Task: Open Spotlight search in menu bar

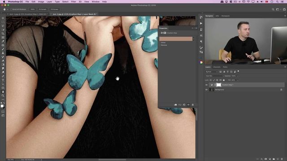Action: tap(278, 2)
